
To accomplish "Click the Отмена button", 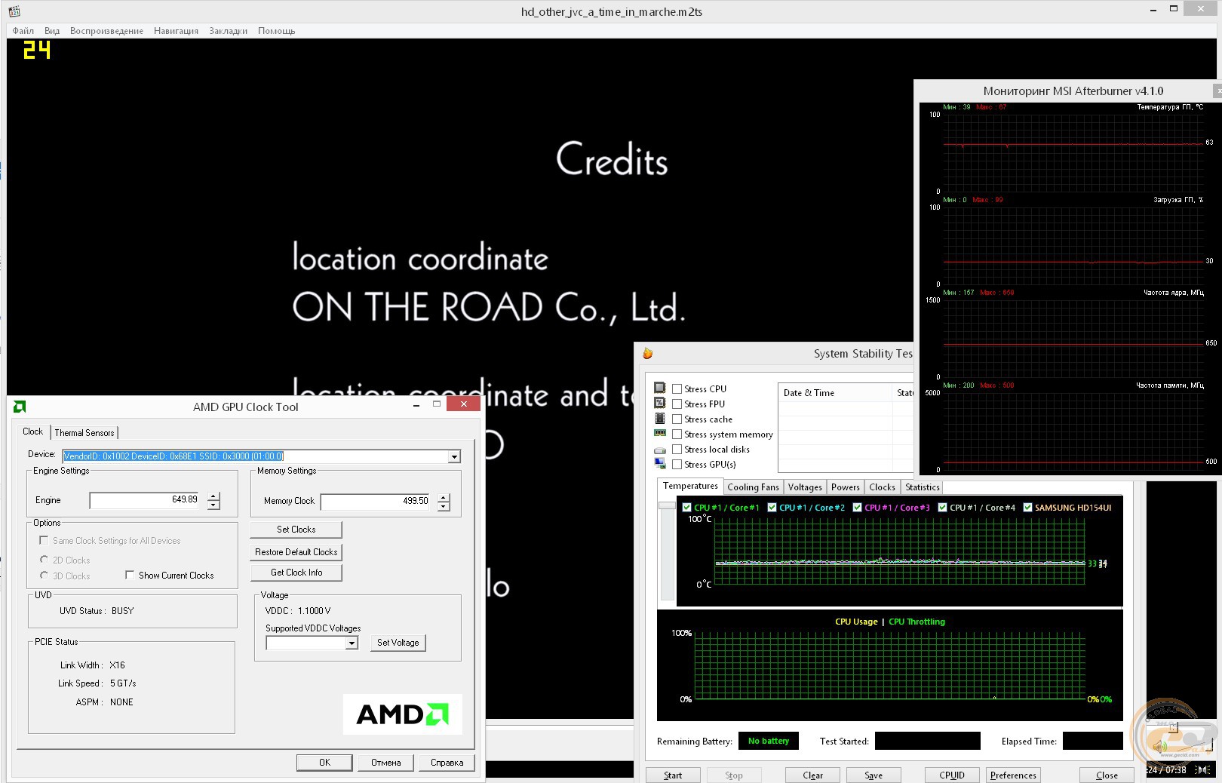I will [x=385, y=763].
